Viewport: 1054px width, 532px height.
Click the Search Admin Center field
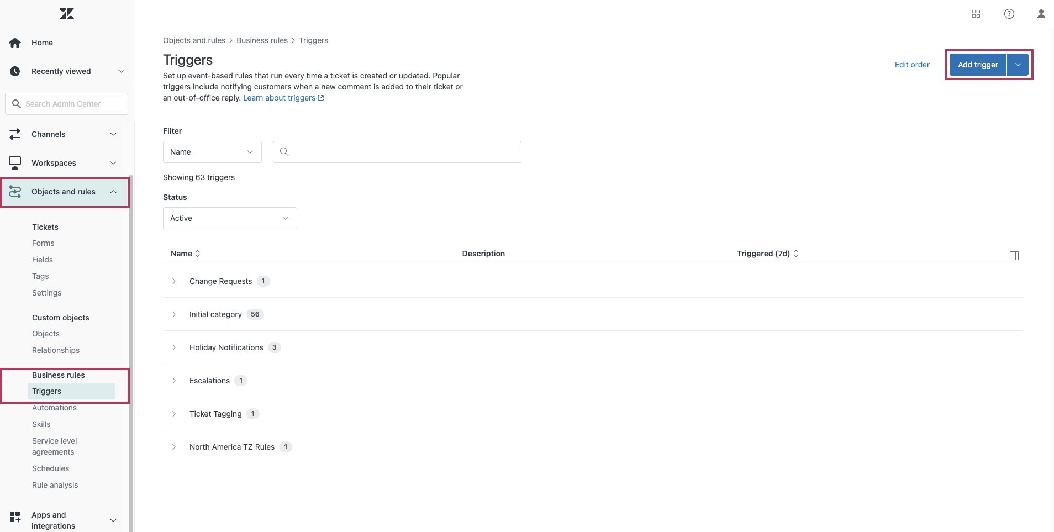tap(66, 104)
